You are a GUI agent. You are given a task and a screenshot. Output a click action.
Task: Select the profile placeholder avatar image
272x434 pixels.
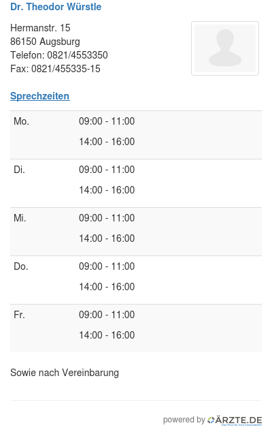tap(225, 48)
